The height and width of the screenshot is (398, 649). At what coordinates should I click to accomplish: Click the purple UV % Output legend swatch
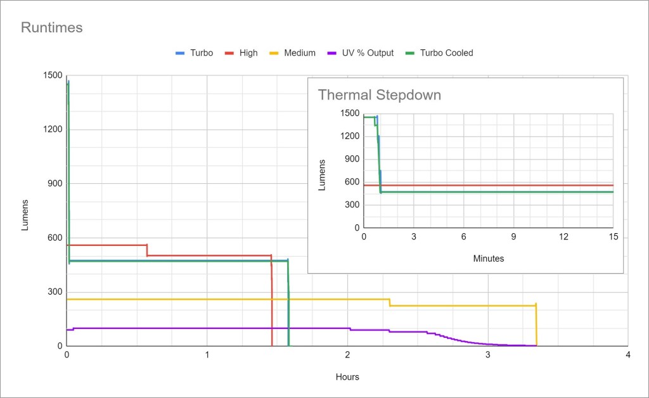pyautogui.click(x=330, y=53)
